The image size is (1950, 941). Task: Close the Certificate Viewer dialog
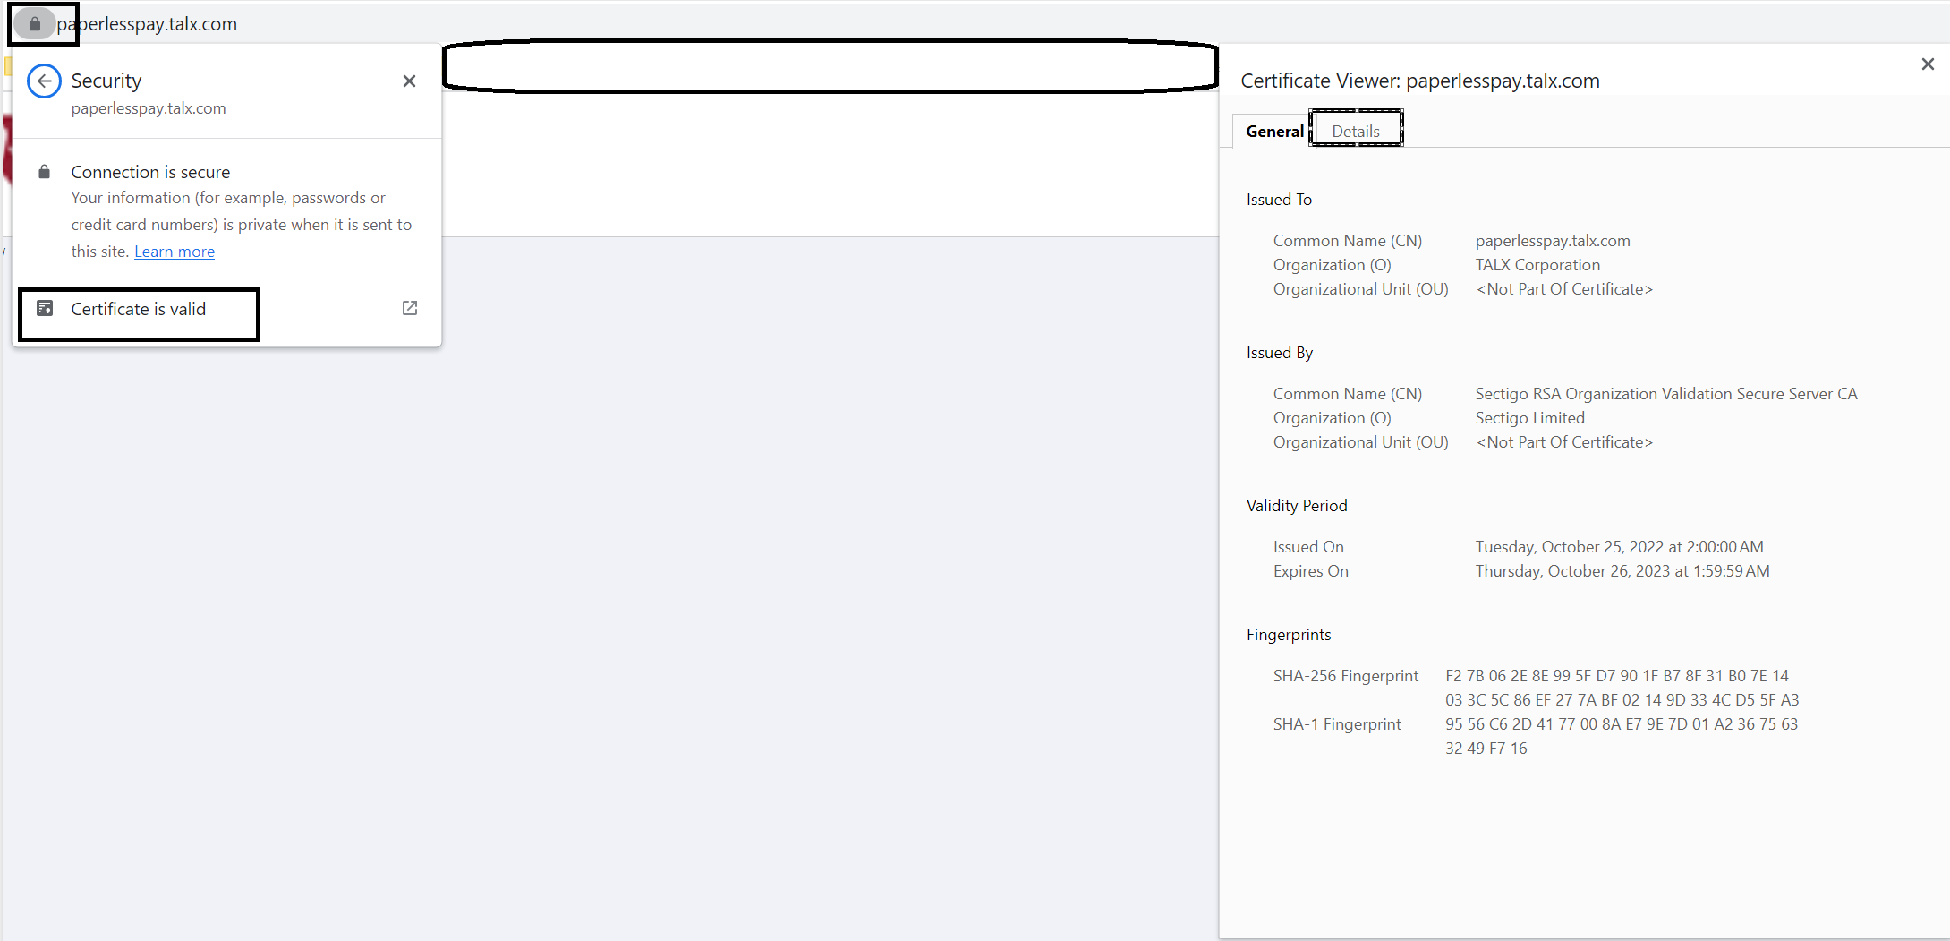coord(1928,64)
